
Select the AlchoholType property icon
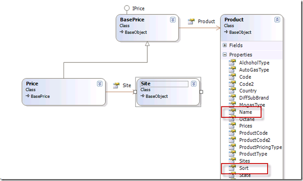click(232, 62)
